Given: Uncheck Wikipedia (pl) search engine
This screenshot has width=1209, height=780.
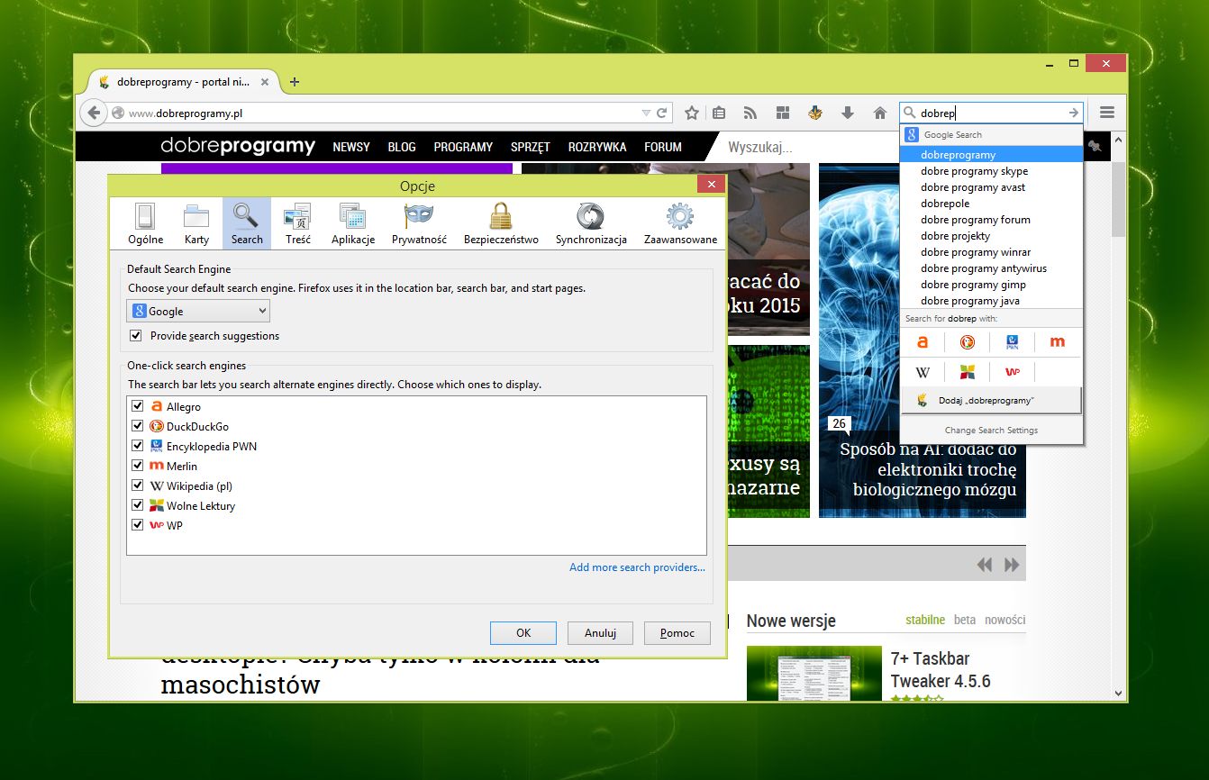Looking at the screenshot, I should 138,486.
